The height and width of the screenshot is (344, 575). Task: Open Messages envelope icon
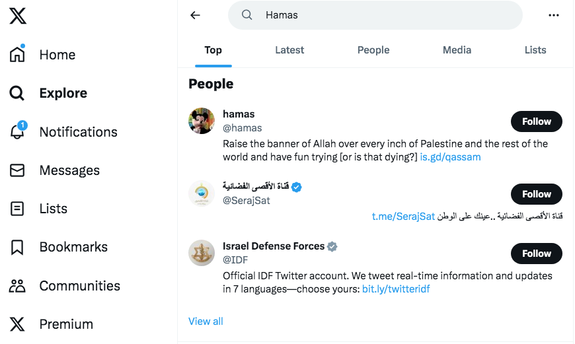(x=17, y=170)
